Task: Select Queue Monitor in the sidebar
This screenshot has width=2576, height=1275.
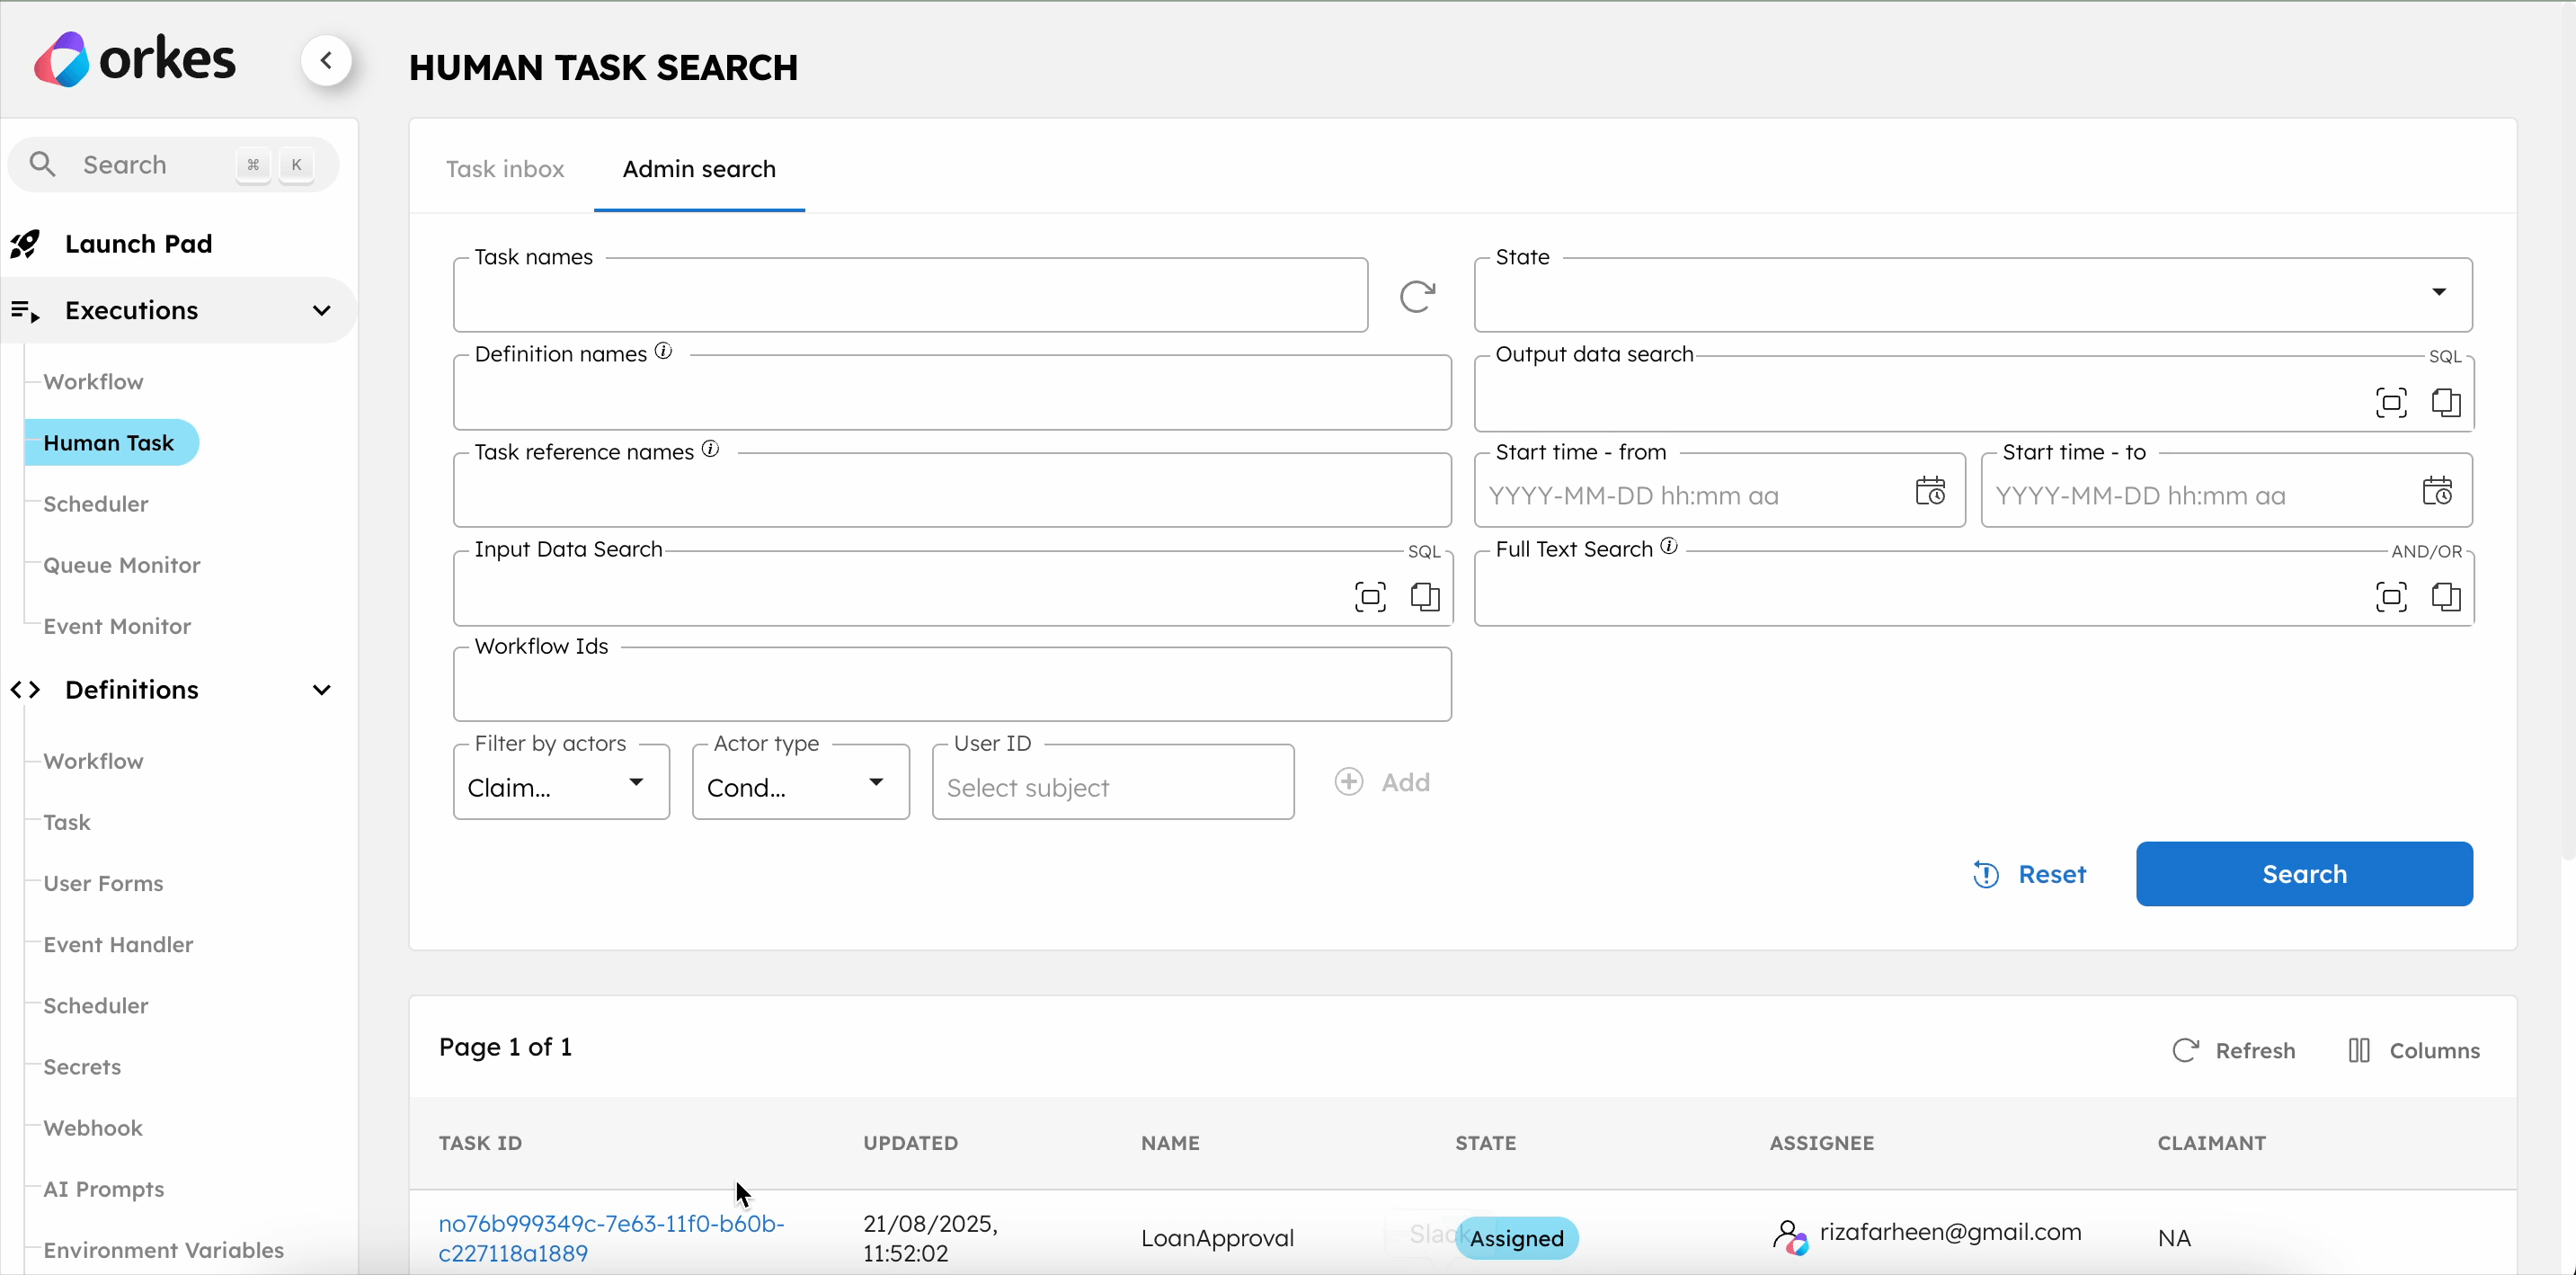Action: tap(122, 565)
